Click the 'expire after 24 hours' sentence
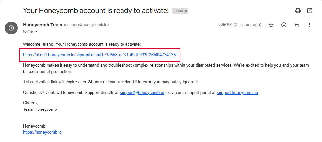 tap(111, 82)
